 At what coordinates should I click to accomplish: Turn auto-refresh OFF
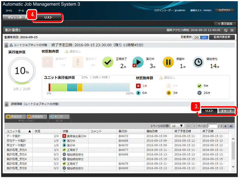pos(202,37)
